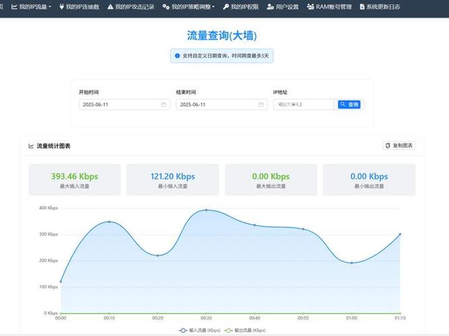This screenshot has height=336, width=449.
Task: Toggle 输出流量 (Kbps) legend series
Action: tap(245, 330)
